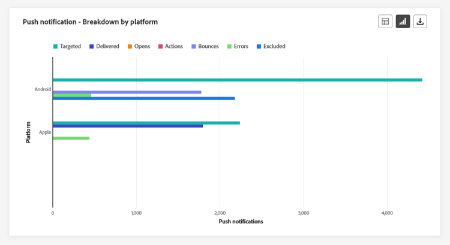Toggle the Delivered legend series
Image resolution: width=450 pixels, height=245 pixels.
pyautogui.click(x=107, y=46)
